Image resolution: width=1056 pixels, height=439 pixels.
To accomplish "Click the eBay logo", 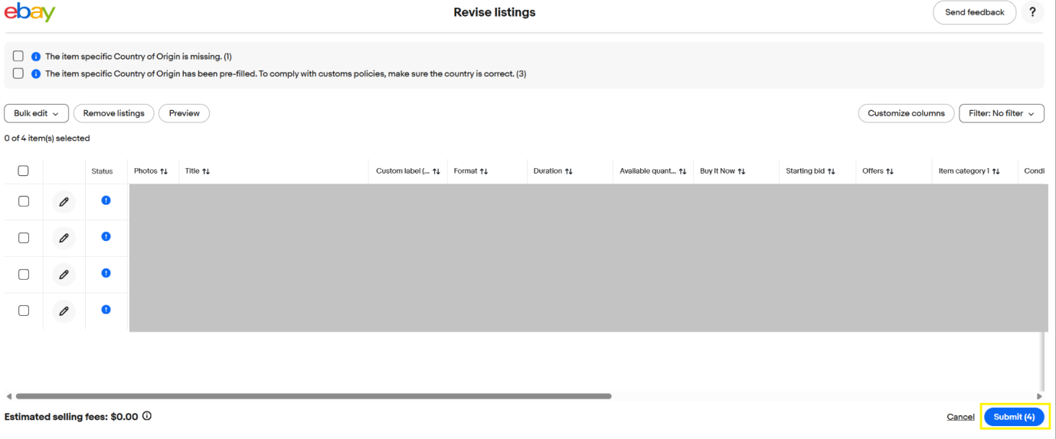I will tap(30, 13).
